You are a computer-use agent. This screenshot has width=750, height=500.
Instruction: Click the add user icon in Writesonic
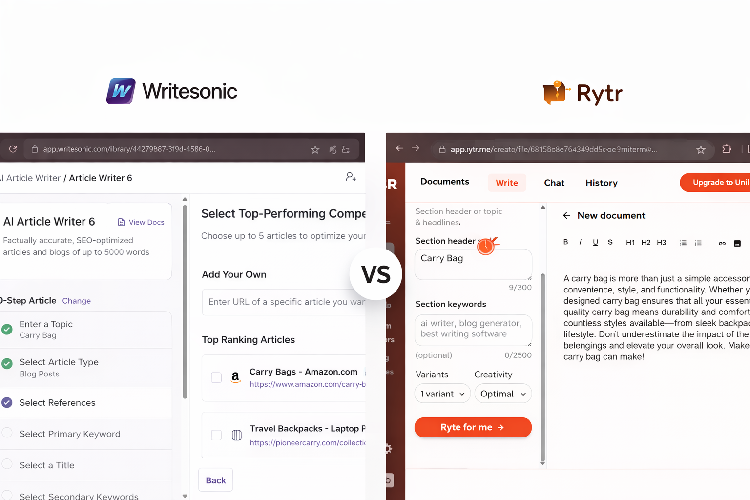tap(351, 177)
